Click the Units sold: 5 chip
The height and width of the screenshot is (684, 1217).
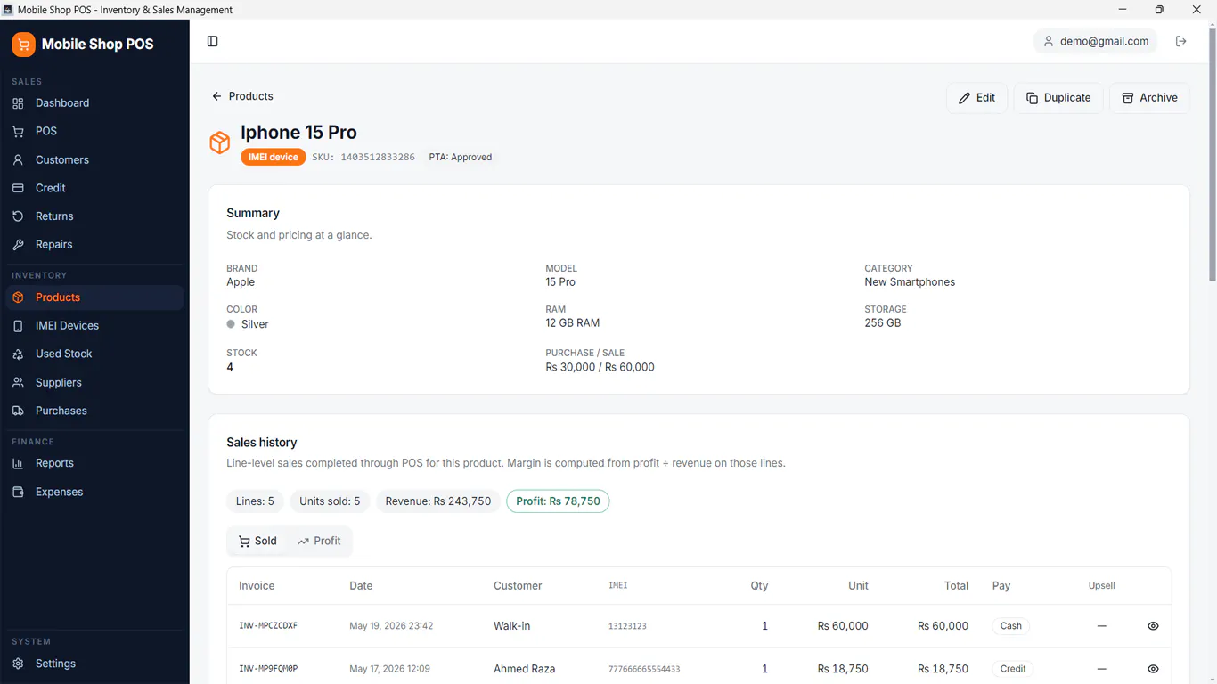point(330,501)
